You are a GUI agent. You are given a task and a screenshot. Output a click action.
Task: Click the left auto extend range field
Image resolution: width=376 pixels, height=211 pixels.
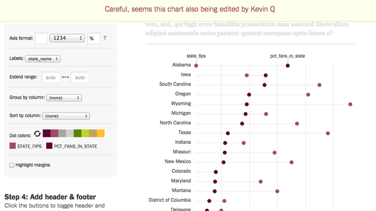(x=51, y=77)
